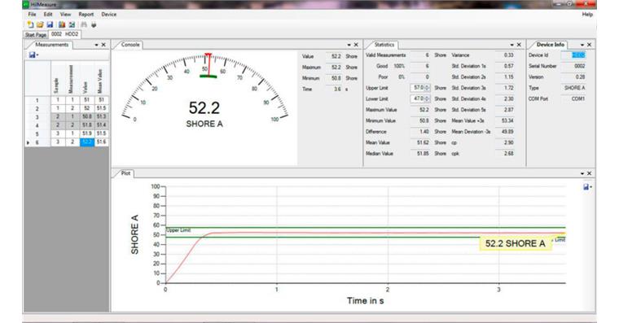Click the 52.2 SHORE A plot tooltip
The height and width of the screenshot is (323, 619).
click(516, 243)
